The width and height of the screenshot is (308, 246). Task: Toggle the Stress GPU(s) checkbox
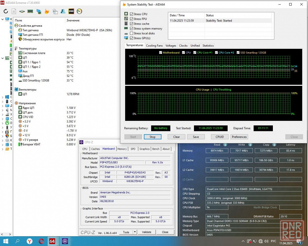[132, 38]
